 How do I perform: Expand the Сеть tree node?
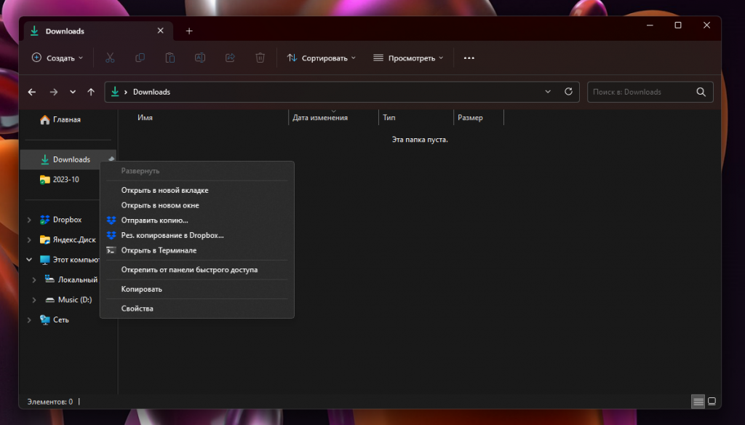coord(30,319)
